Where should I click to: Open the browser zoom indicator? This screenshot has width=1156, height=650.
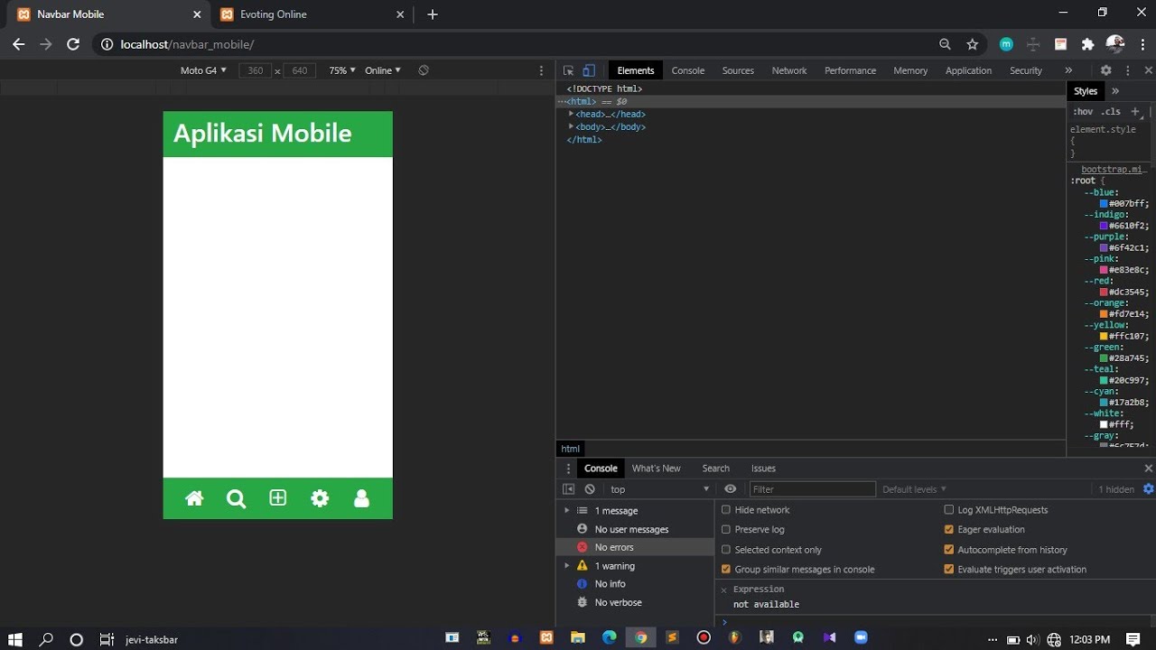pos(945,44)
